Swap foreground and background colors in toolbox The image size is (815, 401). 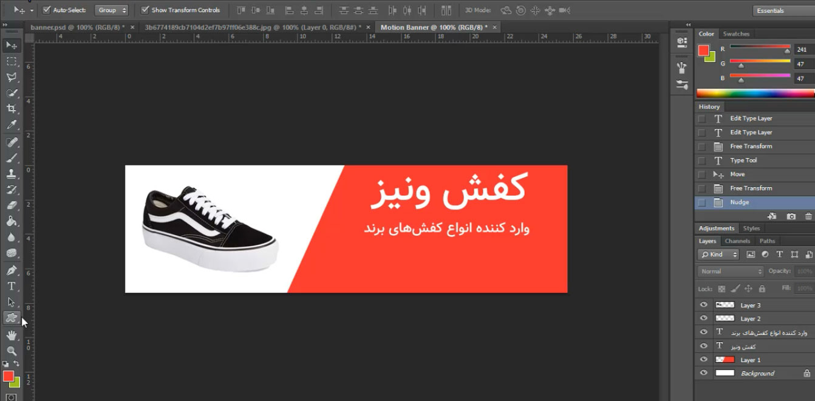pyautogui.click(x=16, y=364)
